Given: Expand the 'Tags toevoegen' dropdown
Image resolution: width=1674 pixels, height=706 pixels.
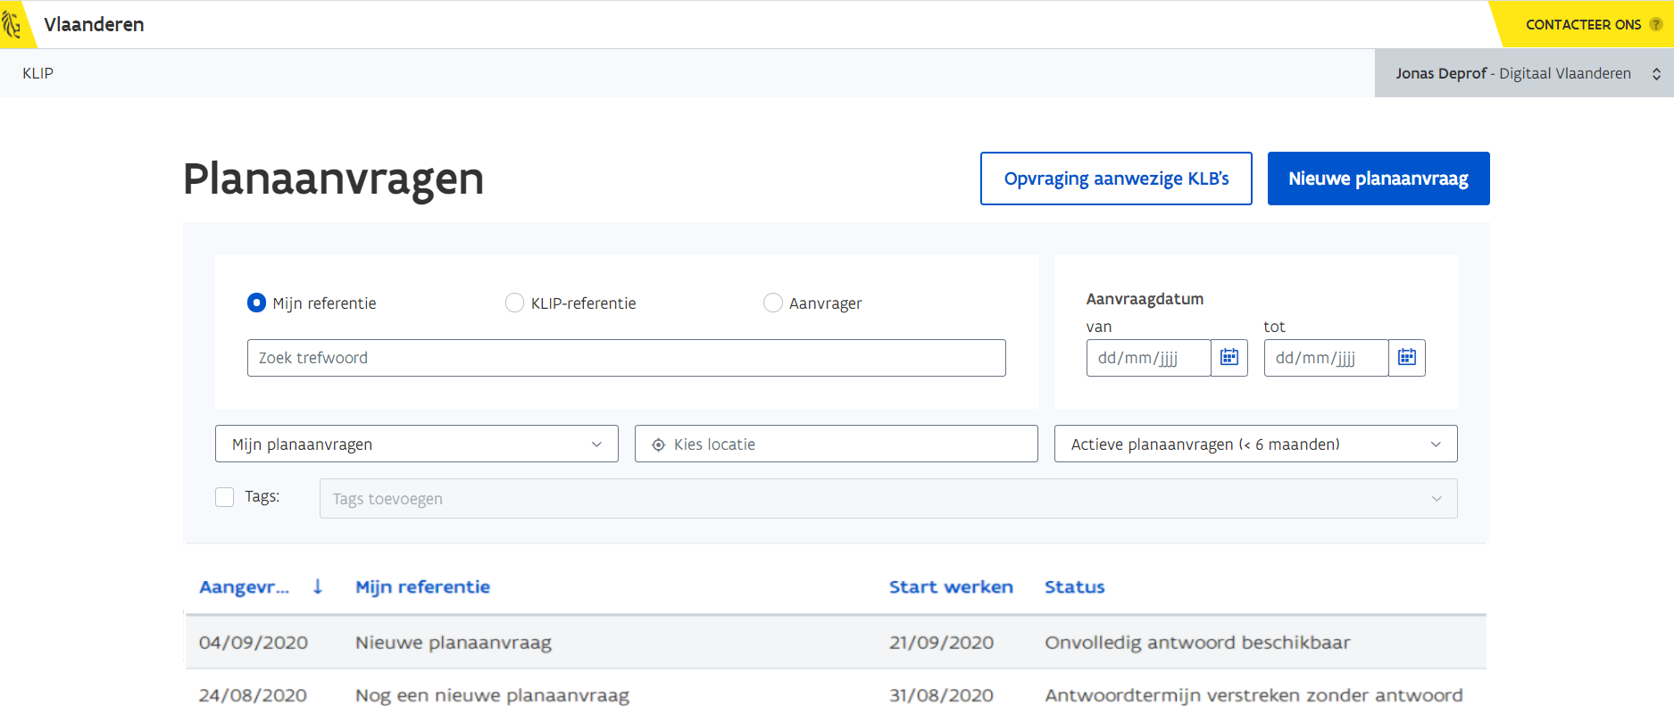Looking at the screenshot, I should click(887, 499).
